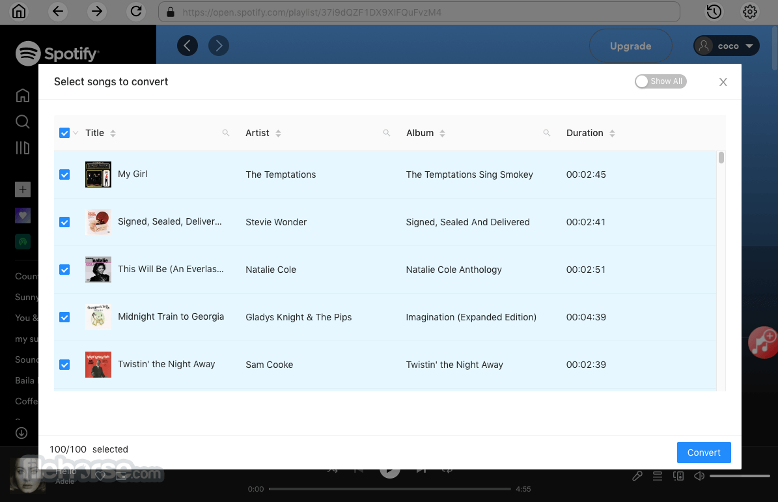Click the Natalie Cole album thumbnail

tap(98, 270)
